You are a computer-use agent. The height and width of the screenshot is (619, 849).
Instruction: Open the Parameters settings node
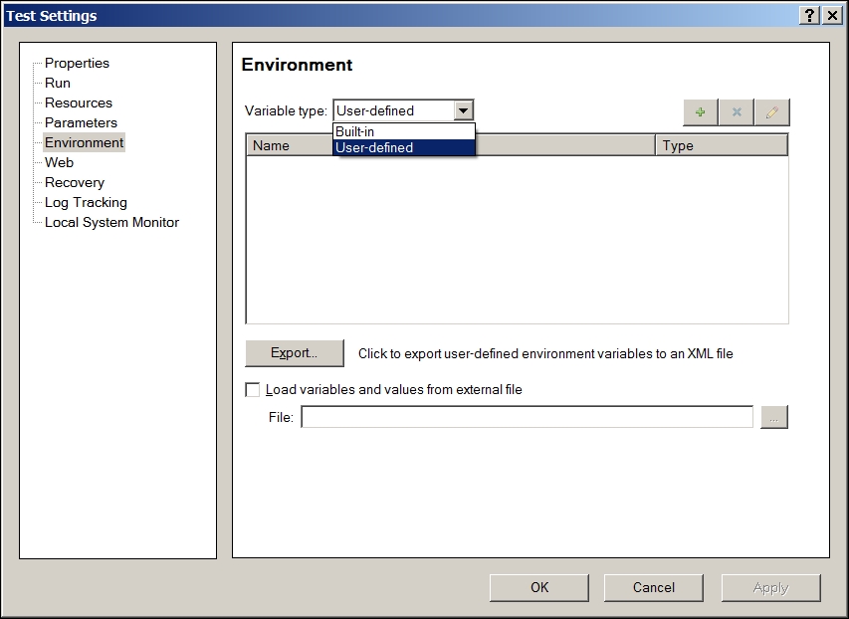pos(81,122)
